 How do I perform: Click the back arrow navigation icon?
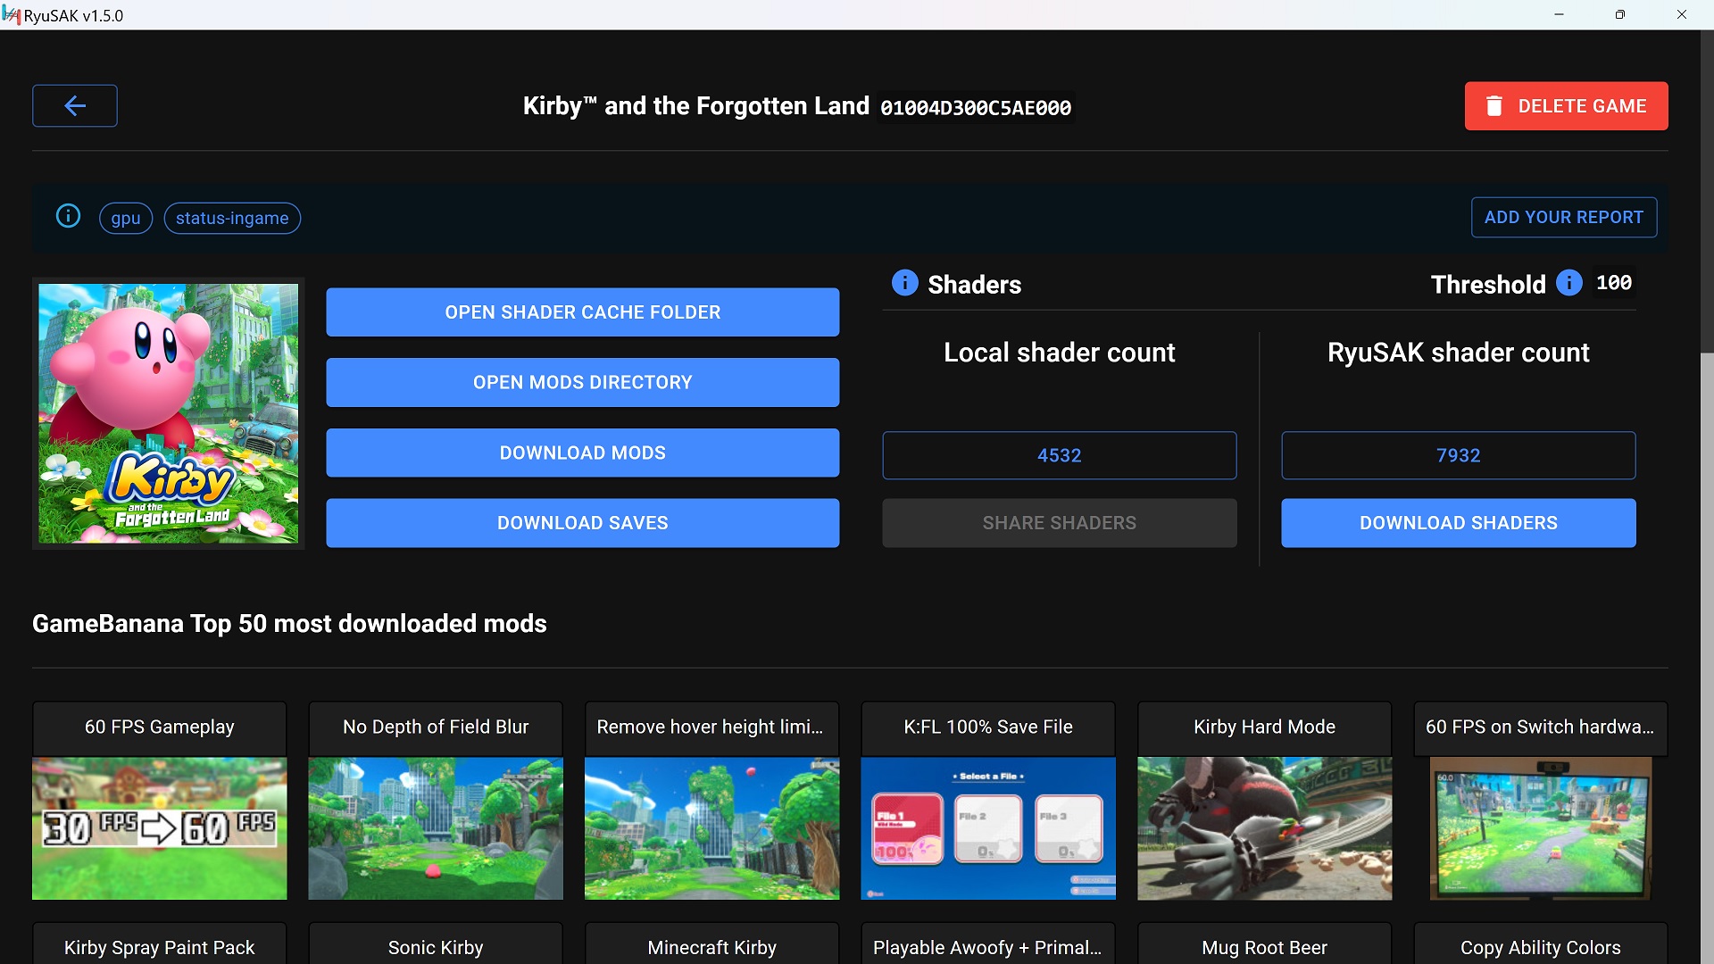click(x=75, y=106)
